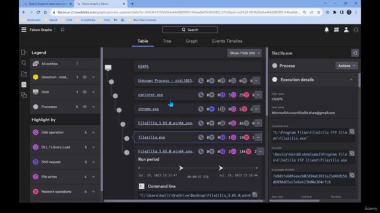Copy the Executable SHA256 hash
Screen dimensions: 380x213
[x=352, y=175]
